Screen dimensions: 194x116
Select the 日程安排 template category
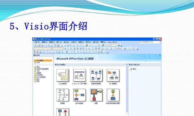tap(38, 75)
